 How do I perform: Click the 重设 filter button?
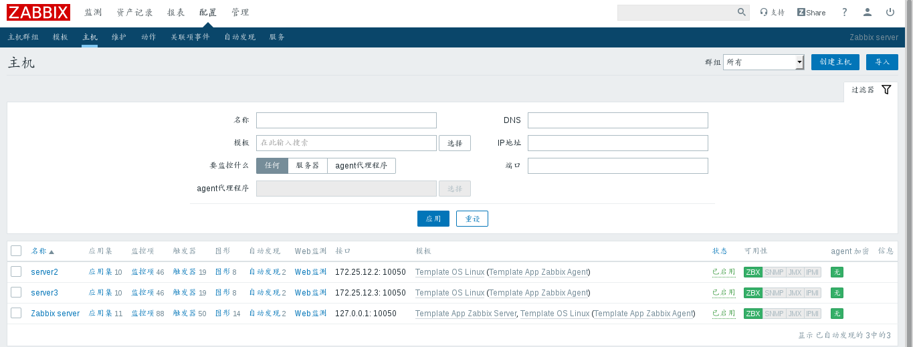click(472, 219)
